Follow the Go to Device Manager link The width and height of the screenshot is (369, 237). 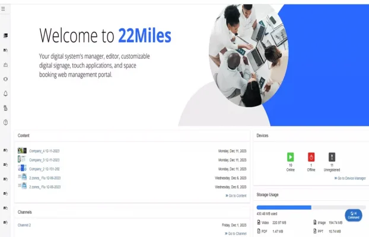(350, 178)
